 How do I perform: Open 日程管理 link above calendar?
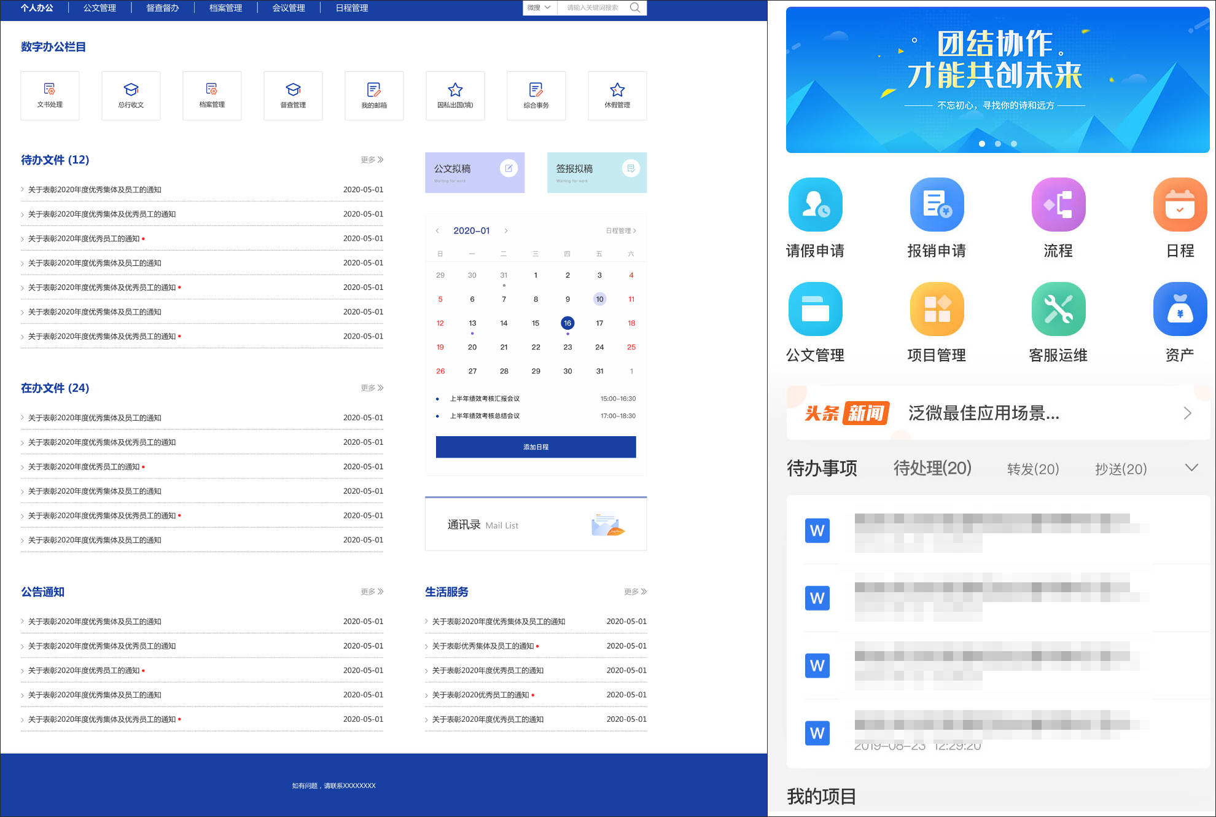coord(621,231)
